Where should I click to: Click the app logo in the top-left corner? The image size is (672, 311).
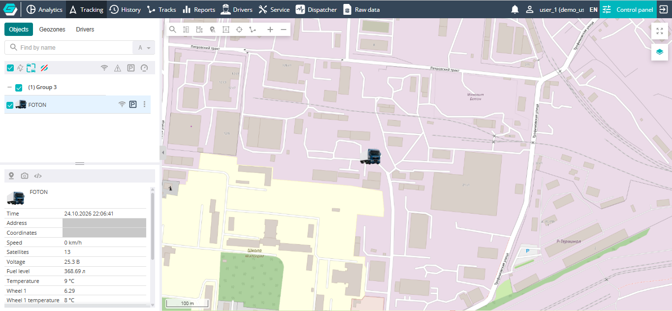[10, 9]
